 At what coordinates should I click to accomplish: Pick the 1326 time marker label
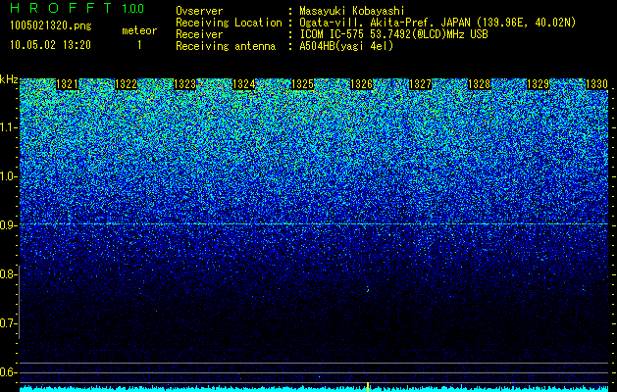click(362, 84)
